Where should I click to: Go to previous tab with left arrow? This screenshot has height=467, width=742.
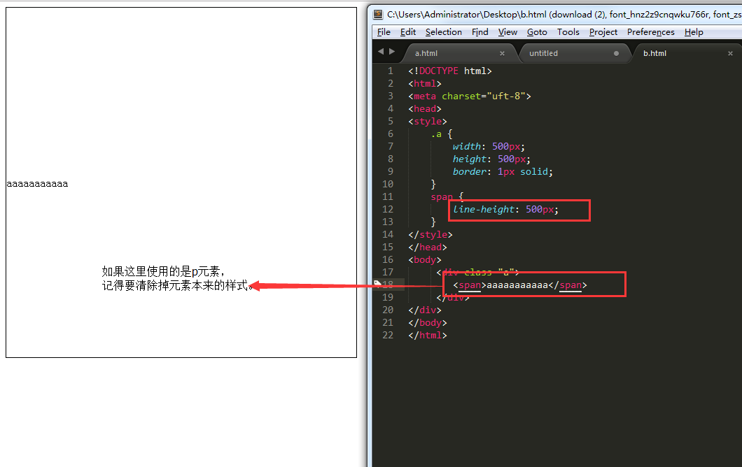pos(381,52)
